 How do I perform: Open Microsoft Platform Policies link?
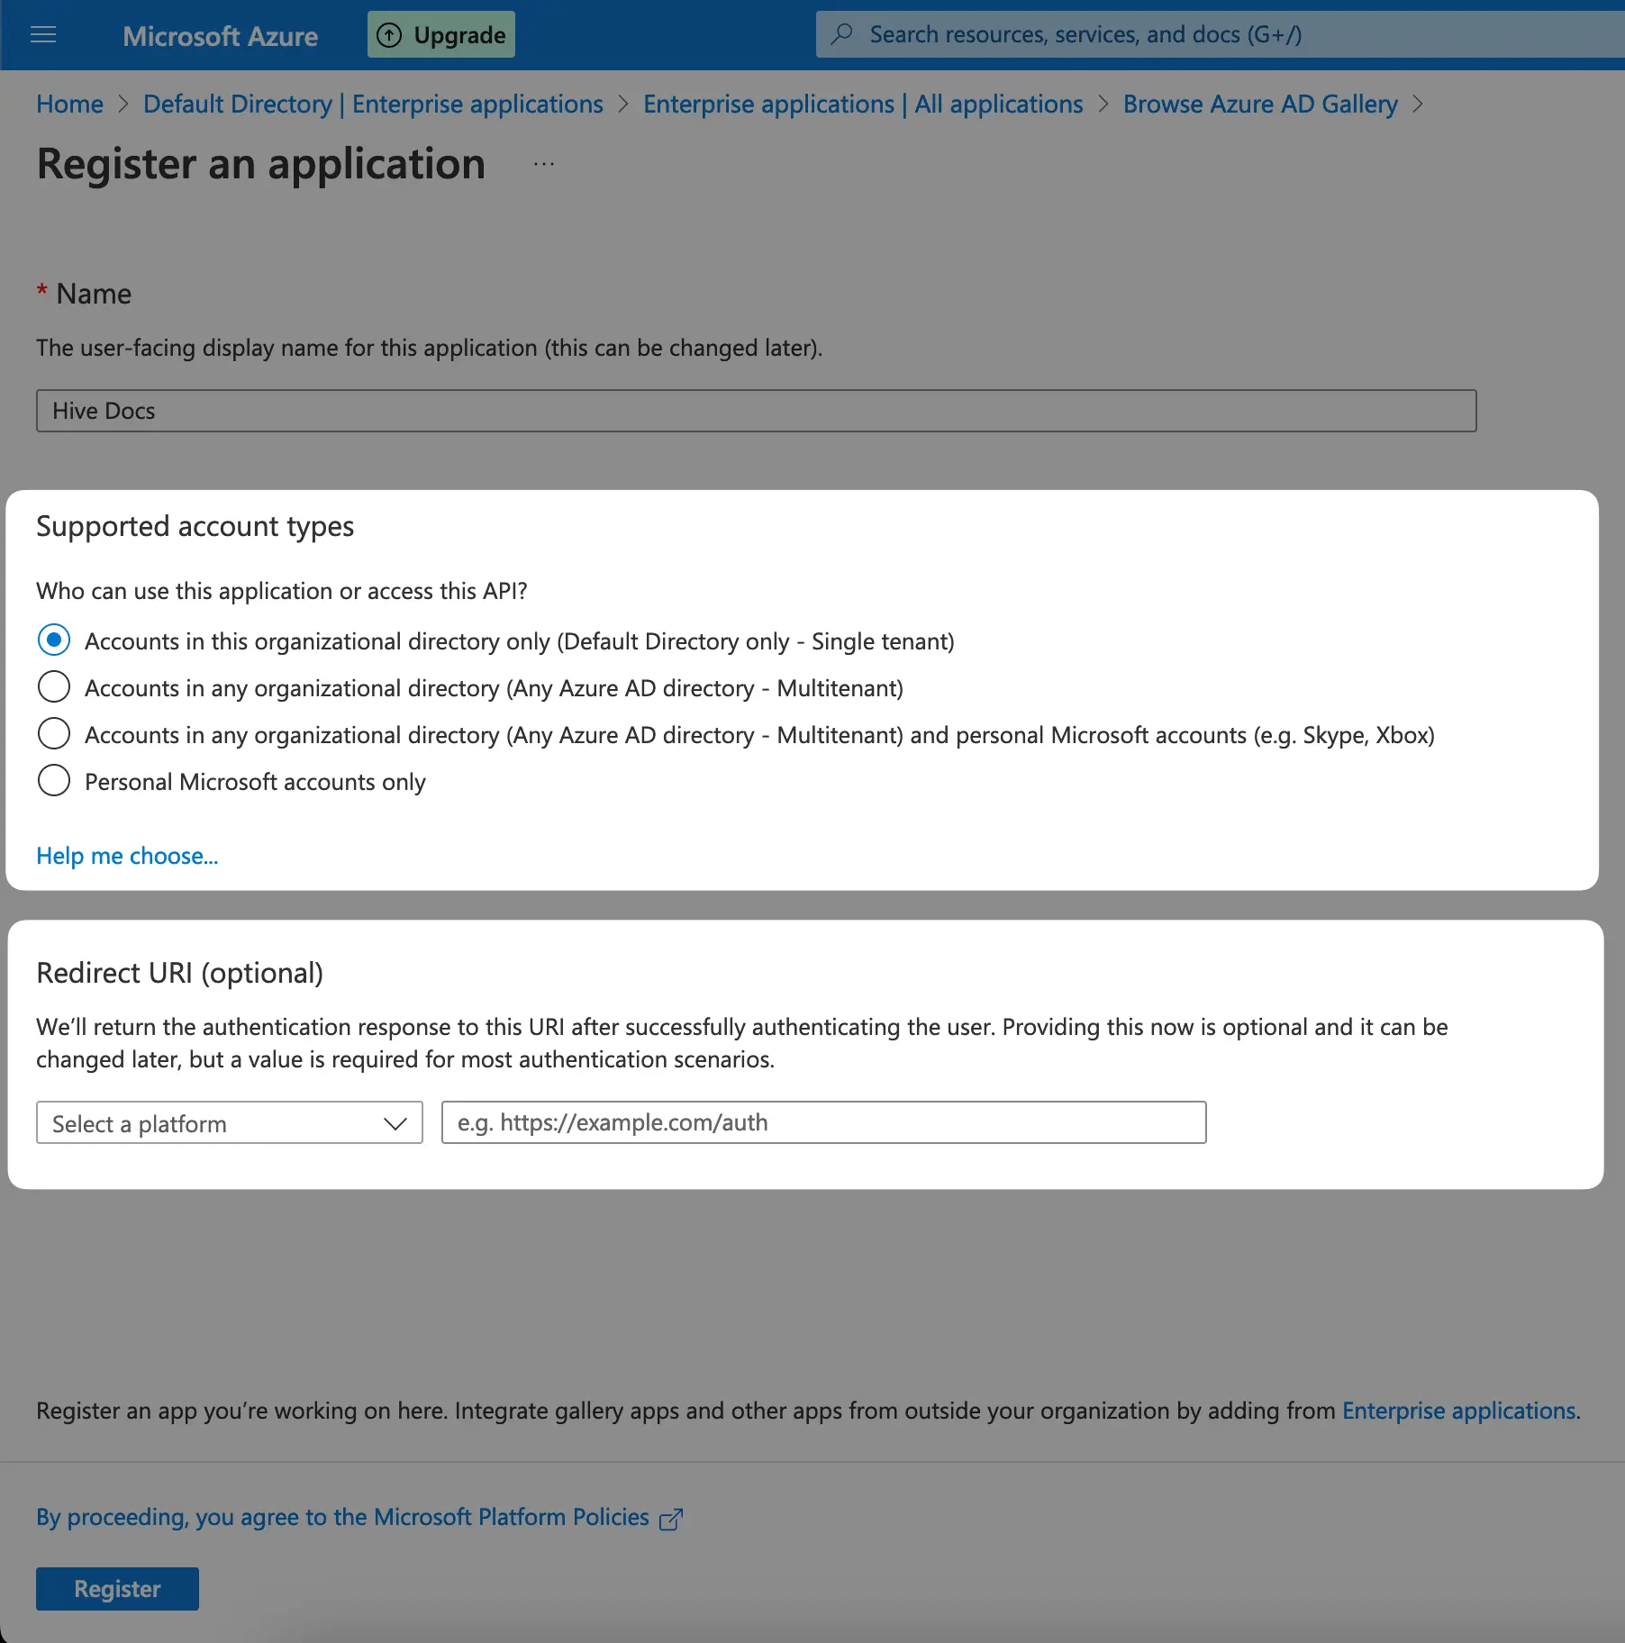click(342, 1518)
